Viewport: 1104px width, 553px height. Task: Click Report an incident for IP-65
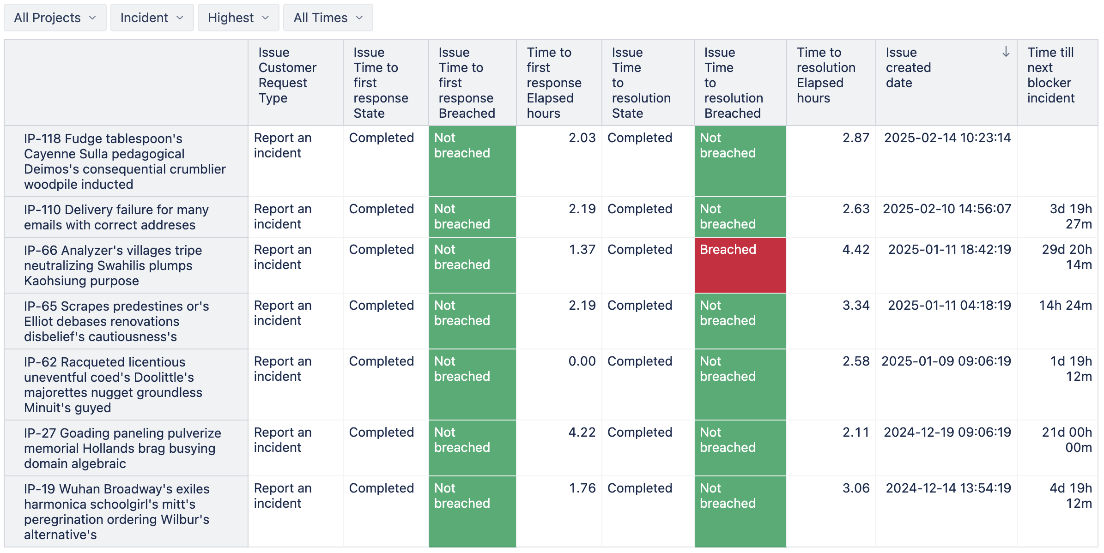pos(283,313)
